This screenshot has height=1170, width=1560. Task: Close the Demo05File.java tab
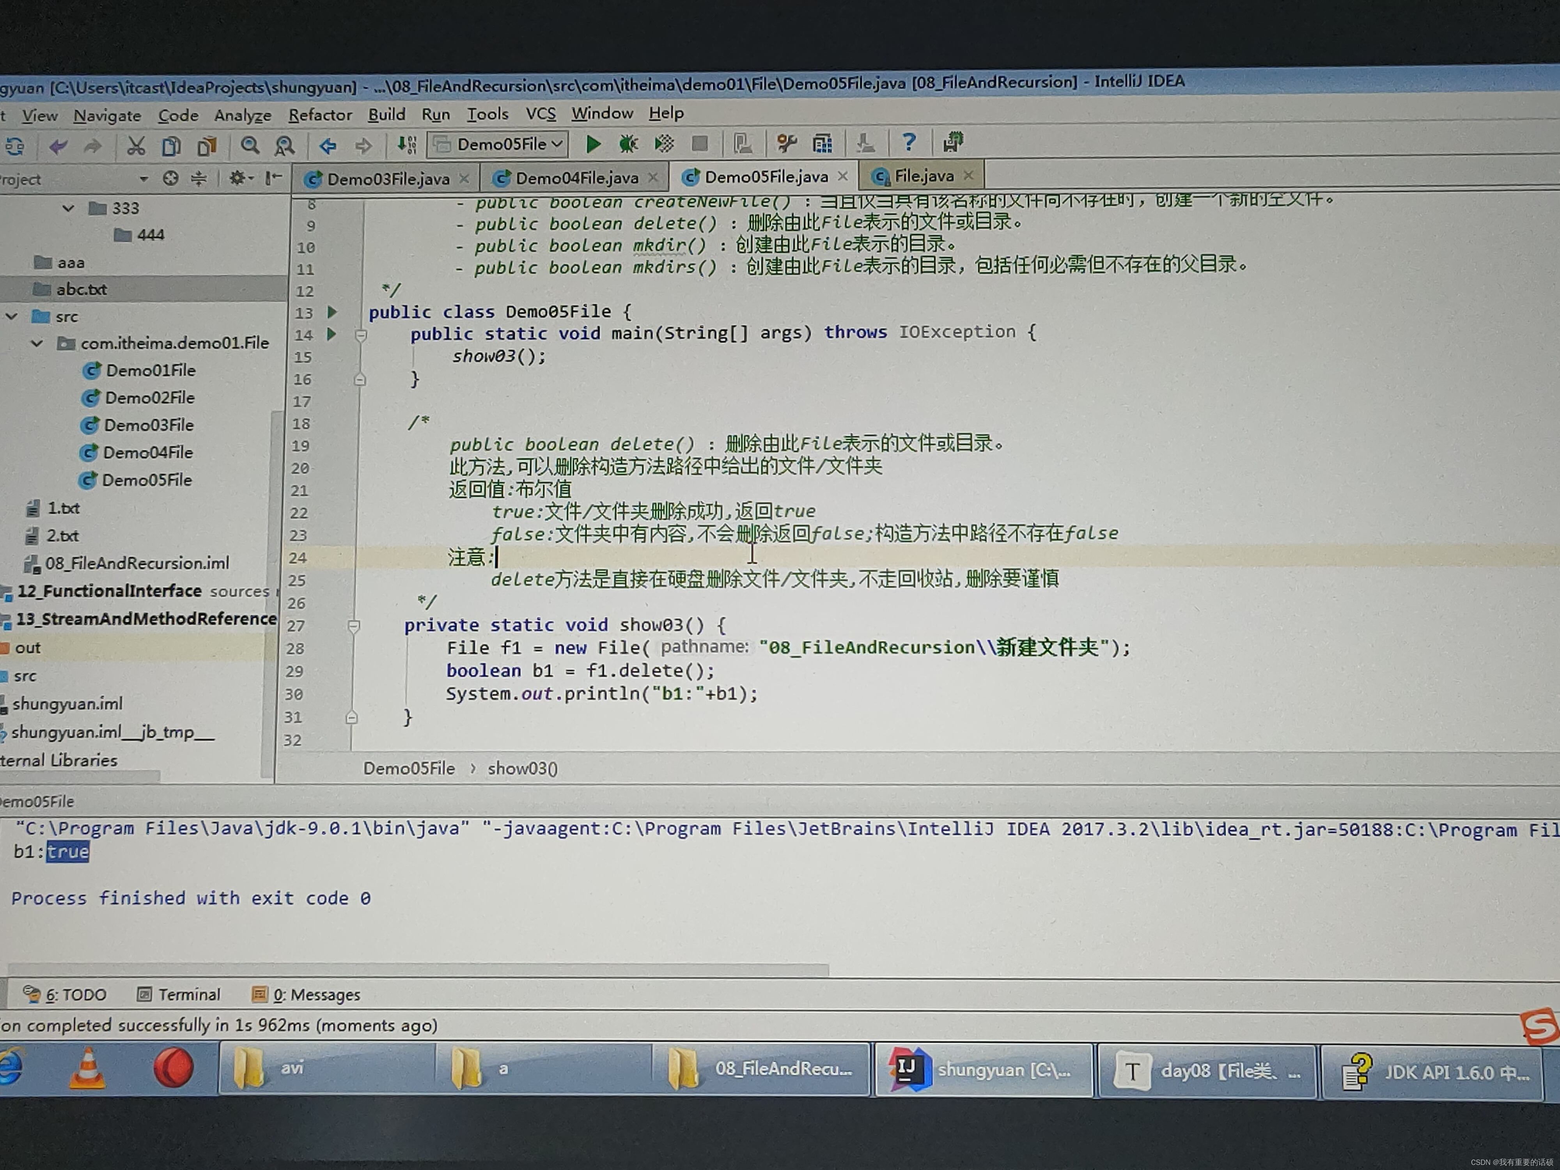pos(843,175)
